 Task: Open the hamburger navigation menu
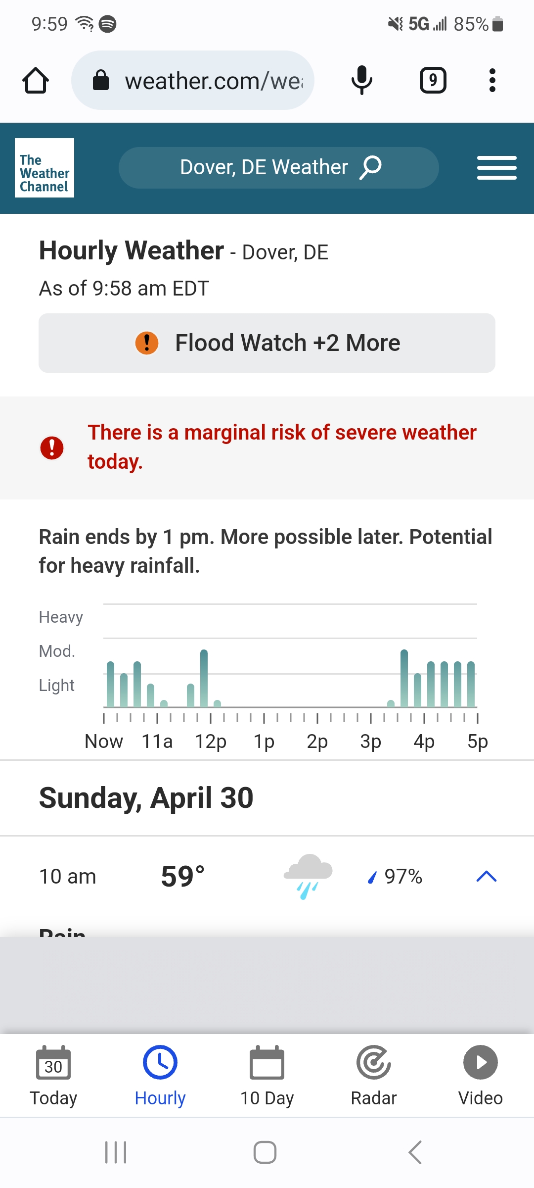click(496, 168)
